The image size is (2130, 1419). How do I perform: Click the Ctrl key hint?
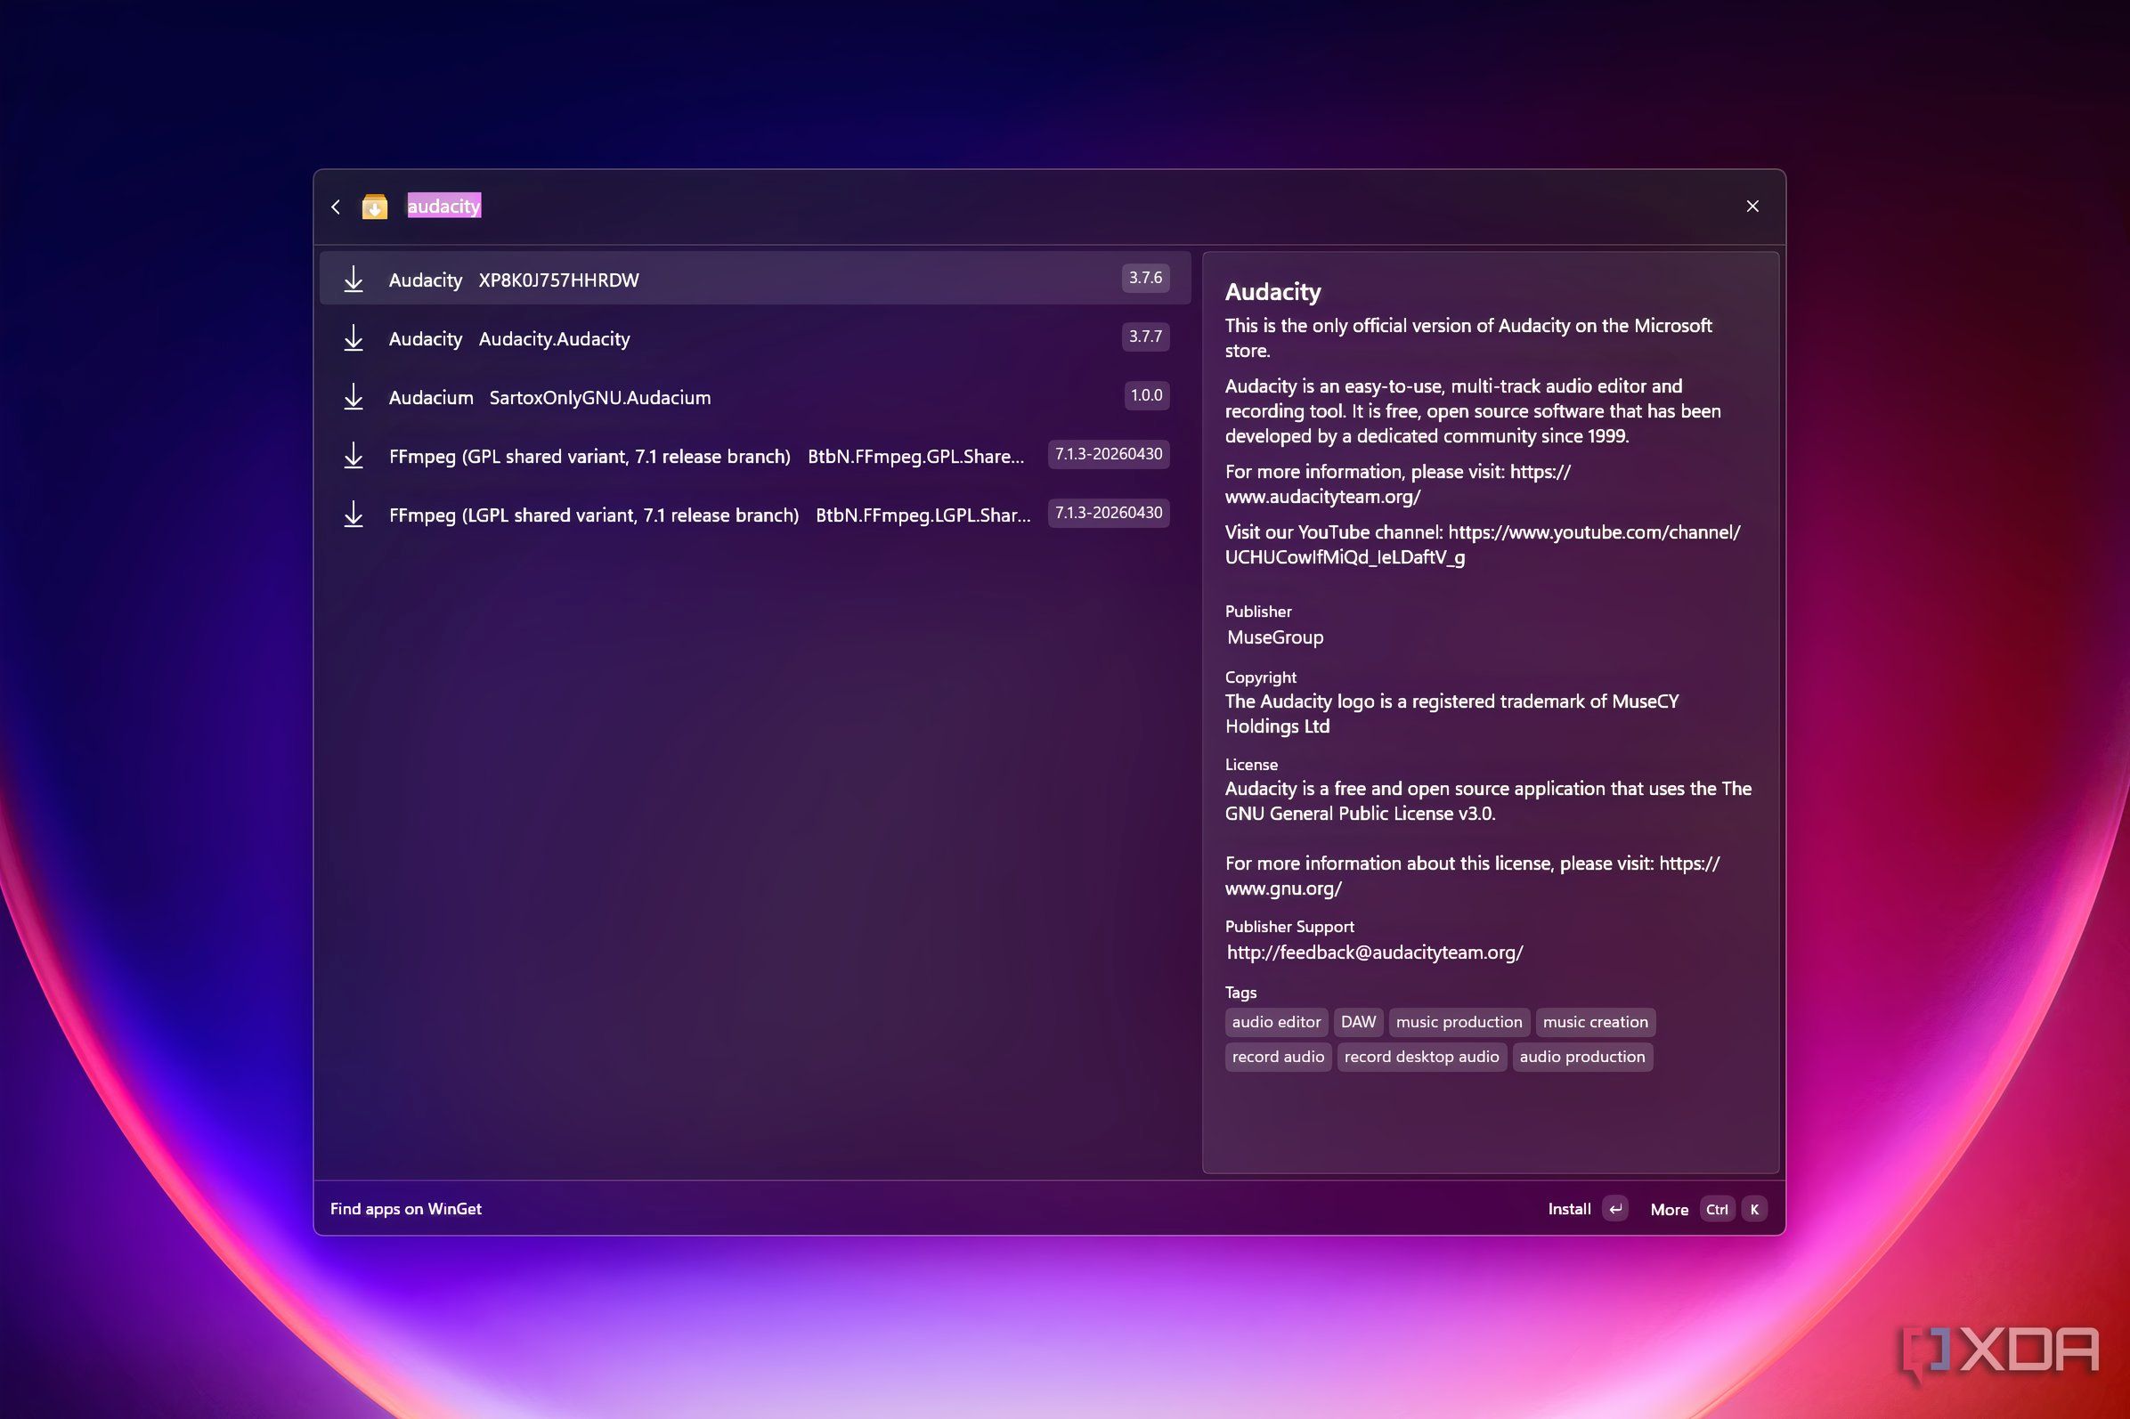coord(1717,1210)
